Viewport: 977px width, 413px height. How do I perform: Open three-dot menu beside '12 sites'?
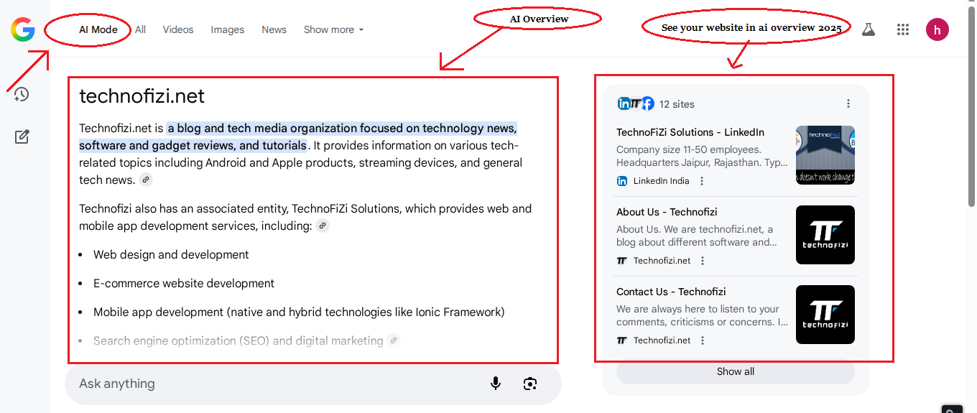pos(848,103)
